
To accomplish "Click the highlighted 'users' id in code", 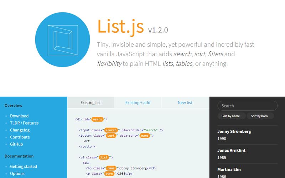I will coord(97,119).
